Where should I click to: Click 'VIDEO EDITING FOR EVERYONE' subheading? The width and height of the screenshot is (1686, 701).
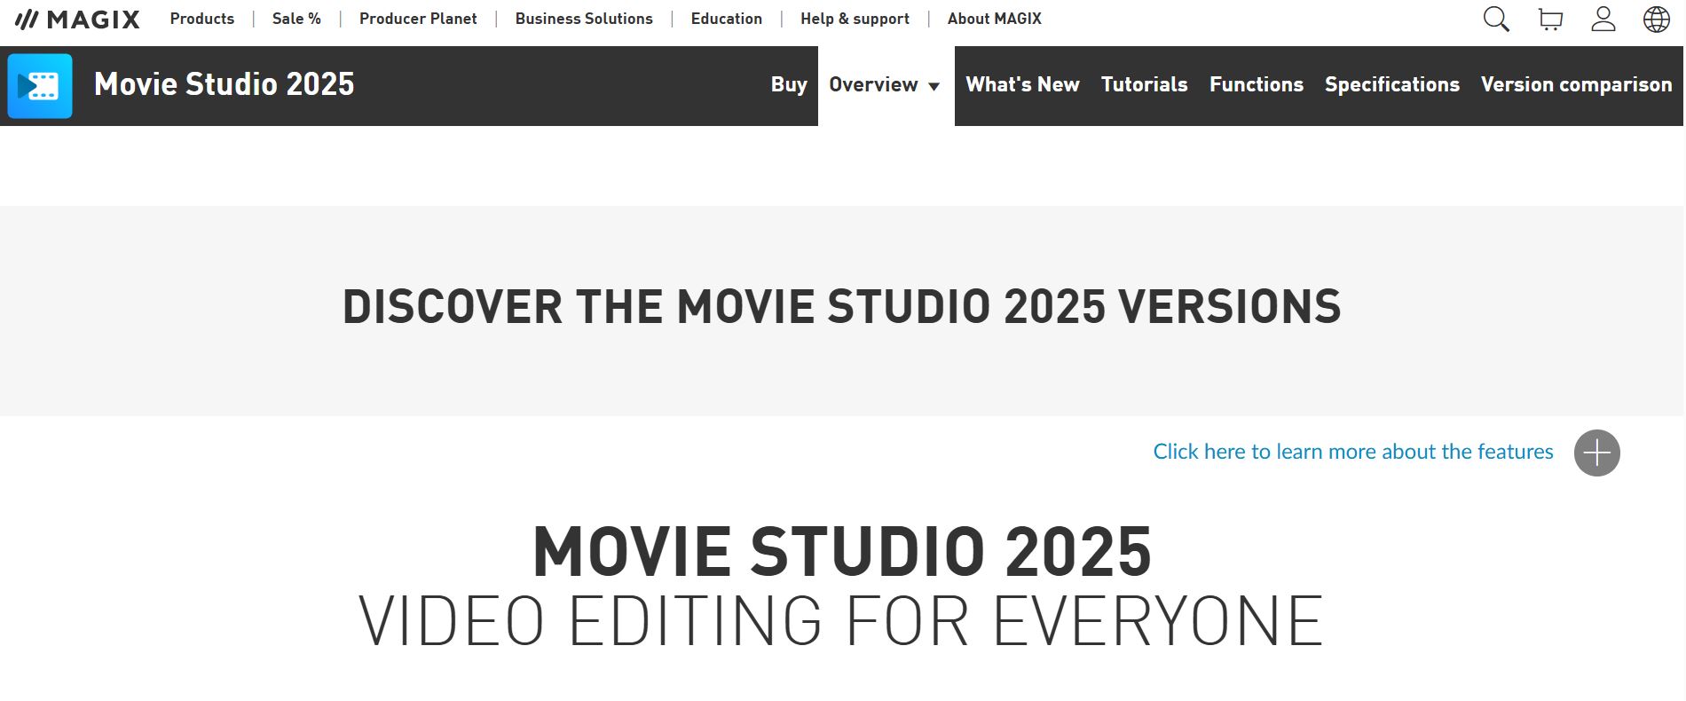click(x=840, y=621)
